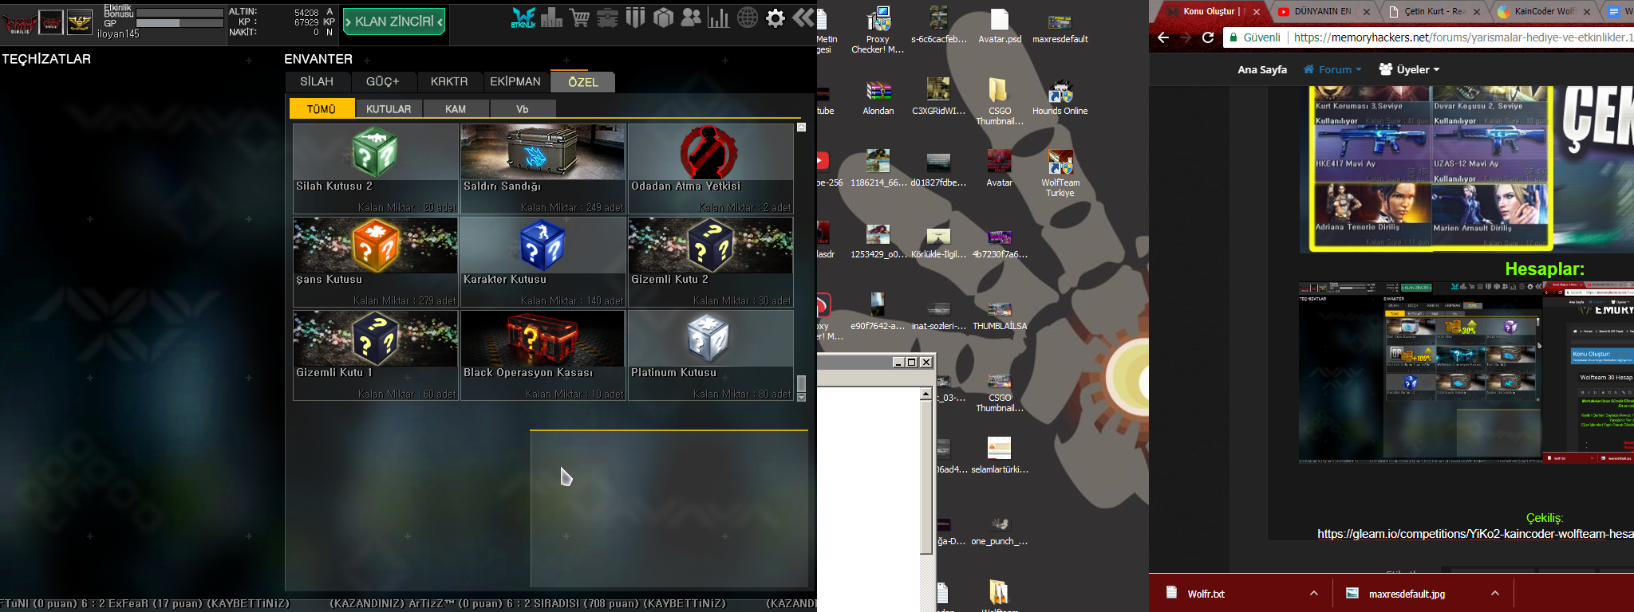Open Ana Sayfa forum link

tap(1262, 69)
